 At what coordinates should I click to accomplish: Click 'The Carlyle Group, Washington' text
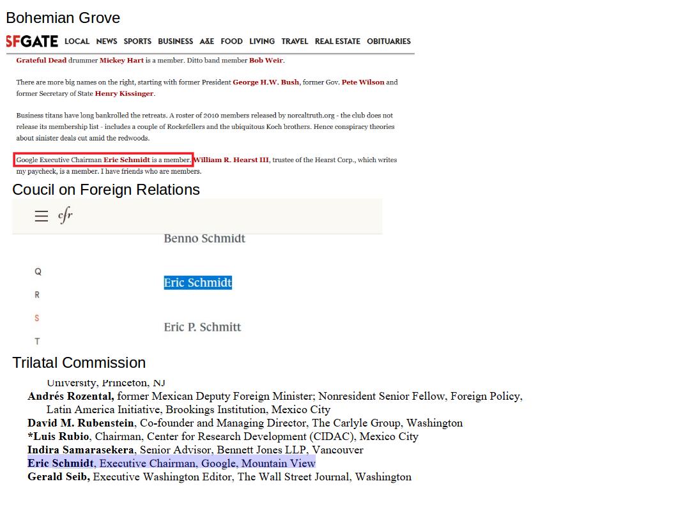[x=387, y=423]
